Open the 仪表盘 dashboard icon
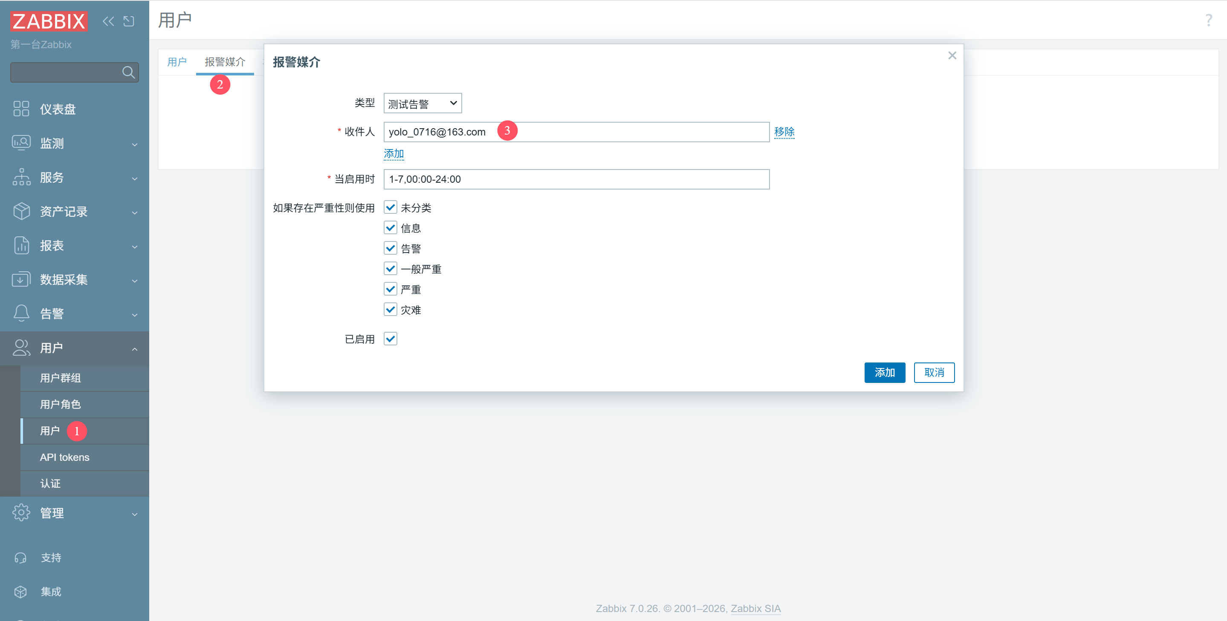This screenshot has height=621, width=1227. [21, 109]
